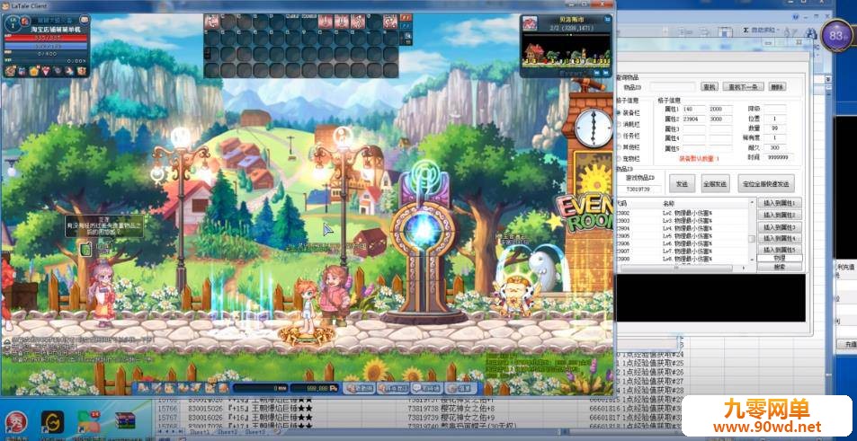
Task: Click the 定位全服快速发送 button
Action: tap(766, 184)
